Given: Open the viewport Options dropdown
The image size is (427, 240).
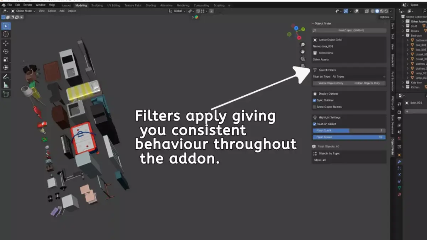Looking at the screenshot, I should click(386, 17).
